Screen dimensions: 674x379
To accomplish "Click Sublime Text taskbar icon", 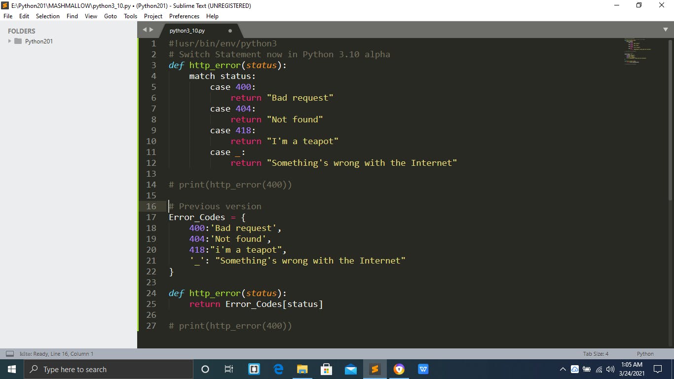I will tap(374, 369).
